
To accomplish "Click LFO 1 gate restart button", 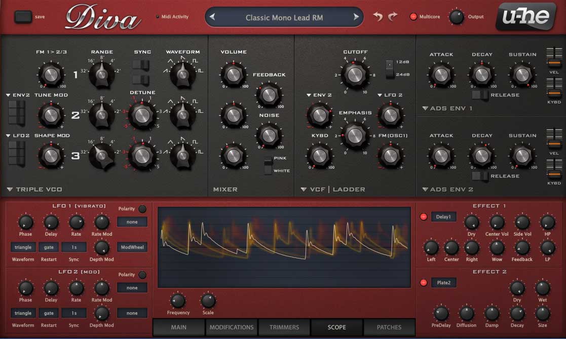I will click(x=49, y=247).
